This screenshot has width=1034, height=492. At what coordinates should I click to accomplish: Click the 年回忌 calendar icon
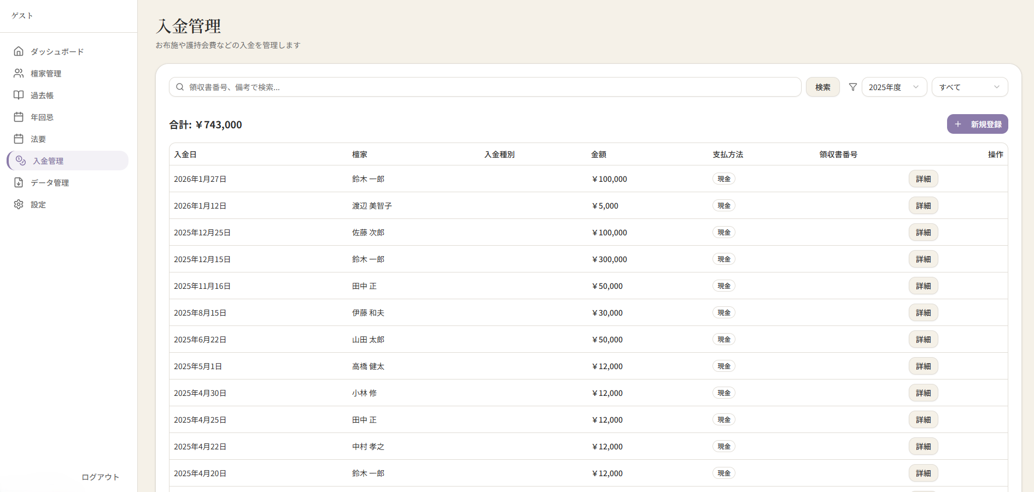pos(19,117)
